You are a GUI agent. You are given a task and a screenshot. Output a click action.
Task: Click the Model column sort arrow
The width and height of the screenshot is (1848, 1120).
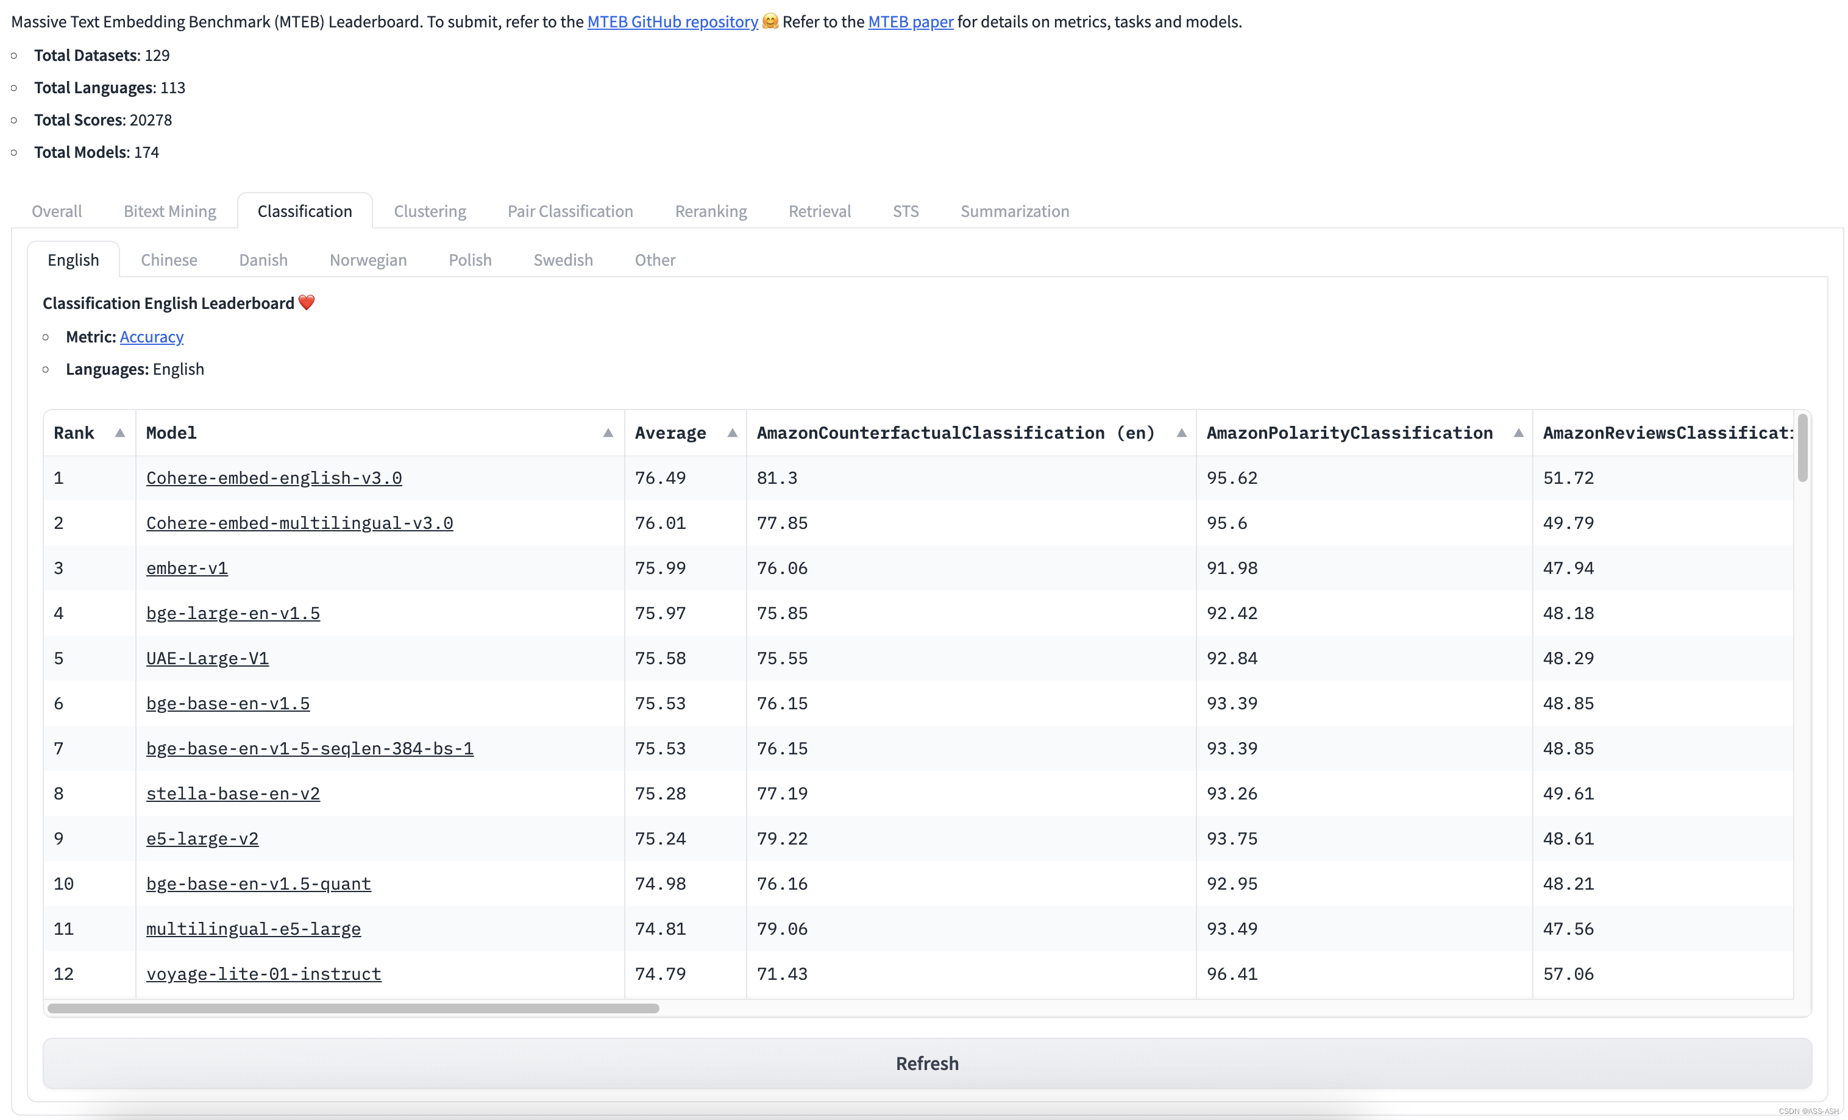[x=608, y=433]
